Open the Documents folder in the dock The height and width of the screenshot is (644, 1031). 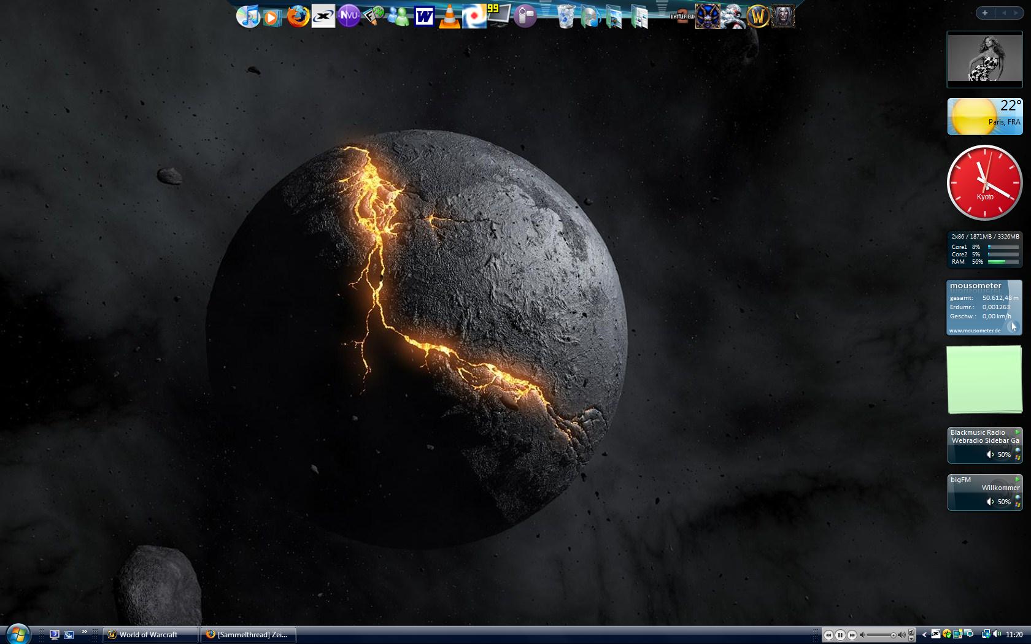point(639,17)
